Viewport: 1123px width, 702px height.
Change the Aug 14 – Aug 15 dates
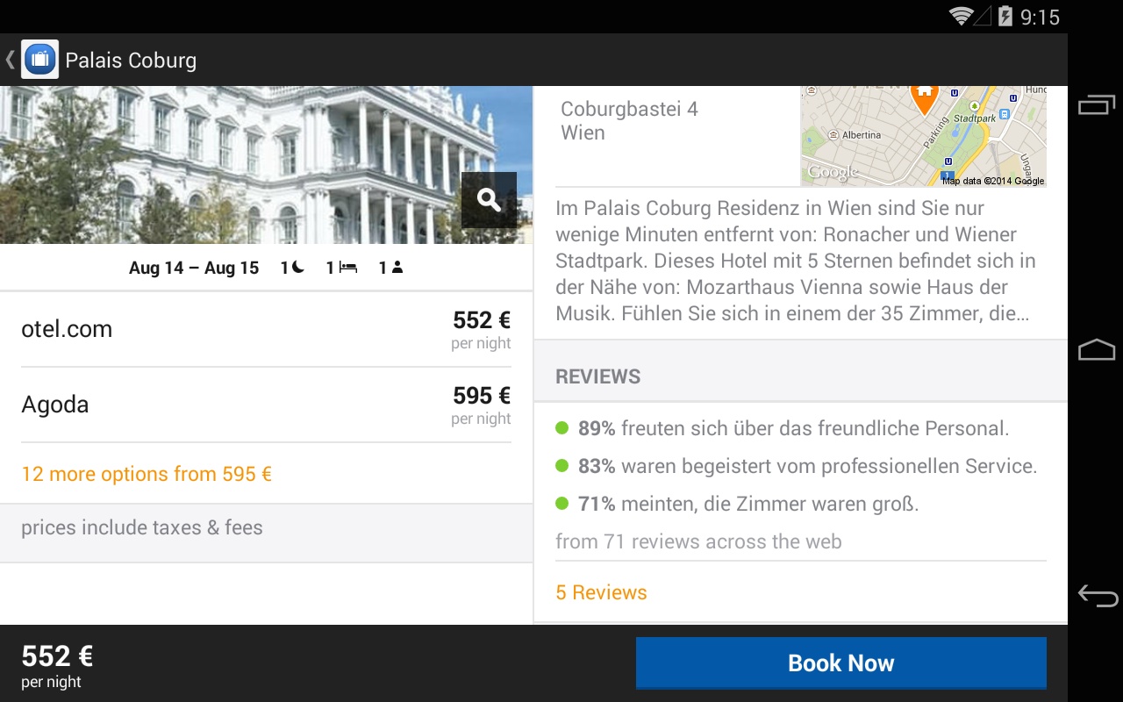click(x=194, y=268)
